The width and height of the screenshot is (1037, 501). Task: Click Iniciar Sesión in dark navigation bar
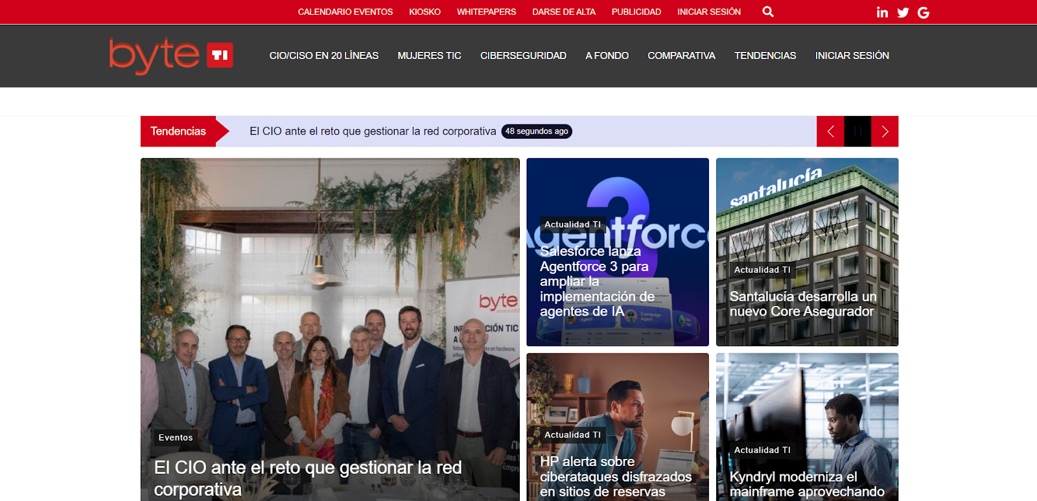852,56
